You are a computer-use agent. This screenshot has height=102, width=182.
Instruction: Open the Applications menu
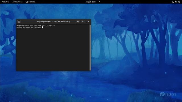(x=18, y=2)
